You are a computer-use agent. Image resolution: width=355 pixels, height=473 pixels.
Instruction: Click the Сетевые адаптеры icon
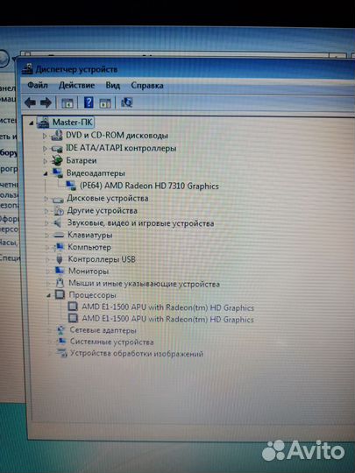point(61,330)
